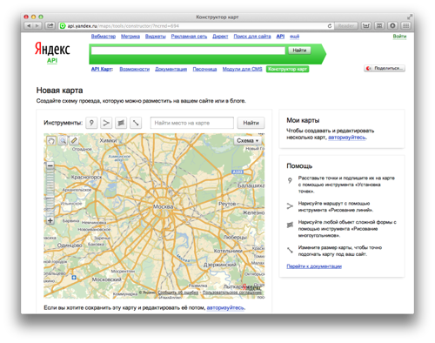This screenshot has width=435, height=343.
Task: Click the Помощь panel heading
Action: [299, 166]
